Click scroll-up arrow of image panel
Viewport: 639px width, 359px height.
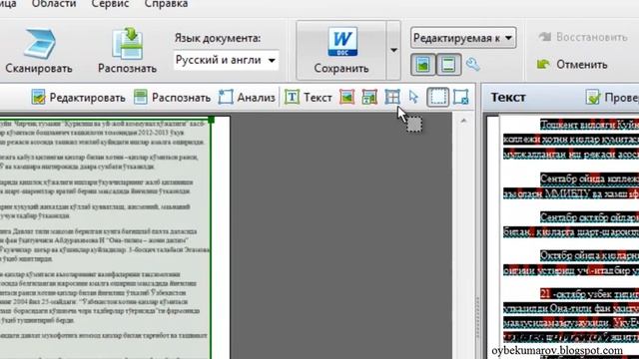[x=463, y=121]
